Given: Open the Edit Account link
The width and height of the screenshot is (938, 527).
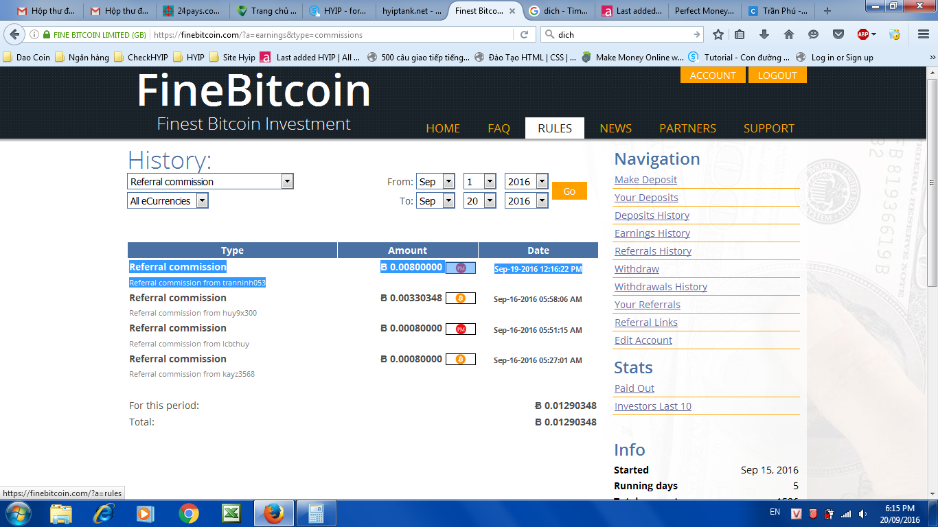Looking at the screenshot, I should pos(643,340).
